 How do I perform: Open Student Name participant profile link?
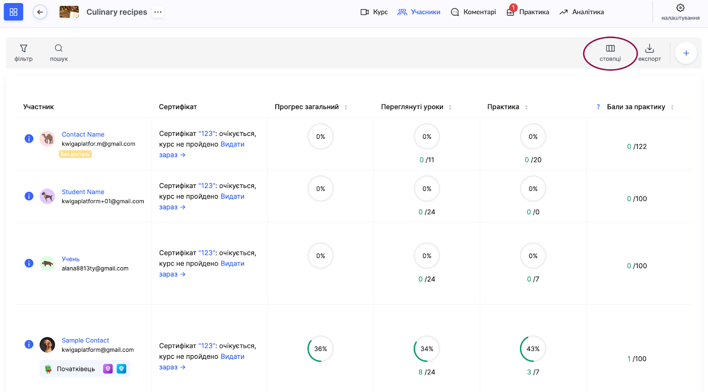(83, 192)
